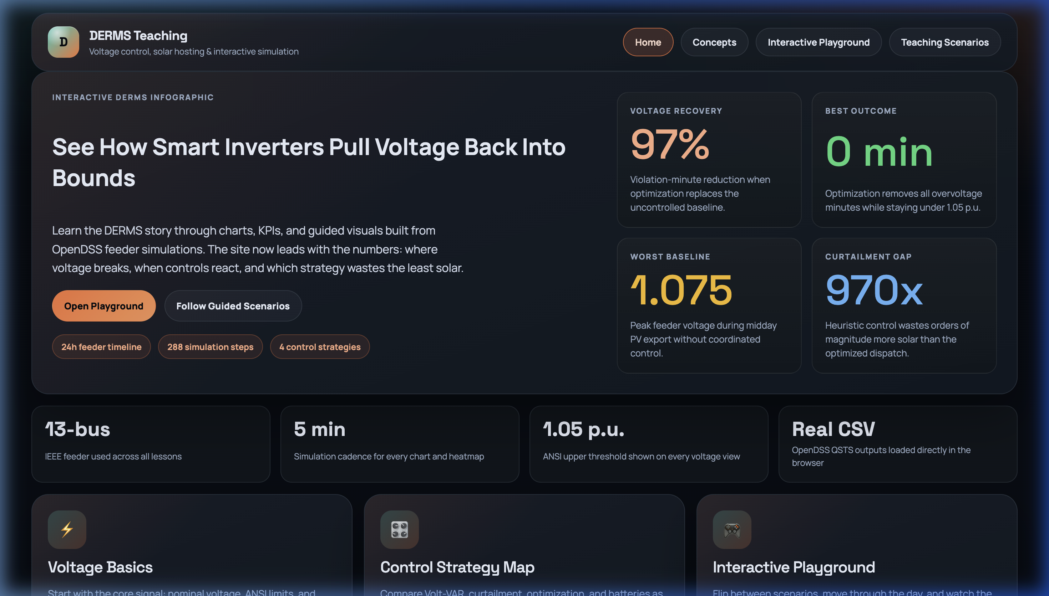Go to Interactive Playground nav tab
This screenshot has height=596, width=1049.
point(818,42)
